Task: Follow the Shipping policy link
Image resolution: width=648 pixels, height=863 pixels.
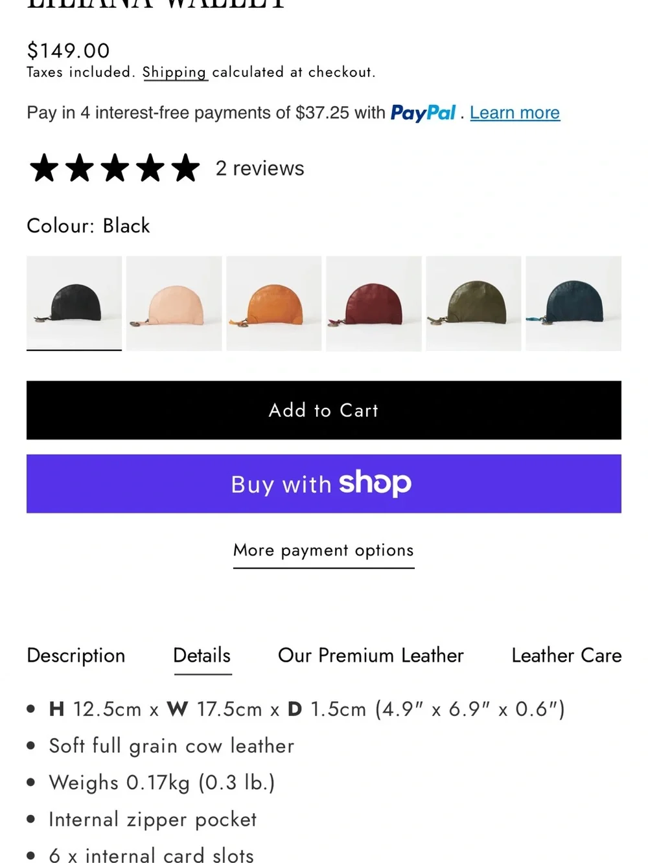Action: pos(174,72)
